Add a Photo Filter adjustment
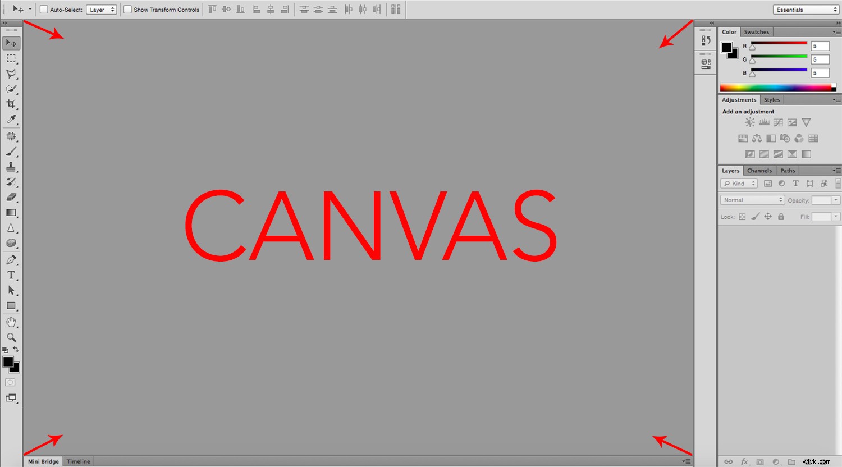 coord(785,138)
